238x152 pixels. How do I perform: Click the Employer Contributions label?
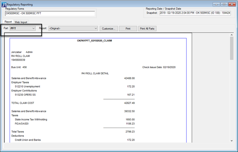[24, 90]
